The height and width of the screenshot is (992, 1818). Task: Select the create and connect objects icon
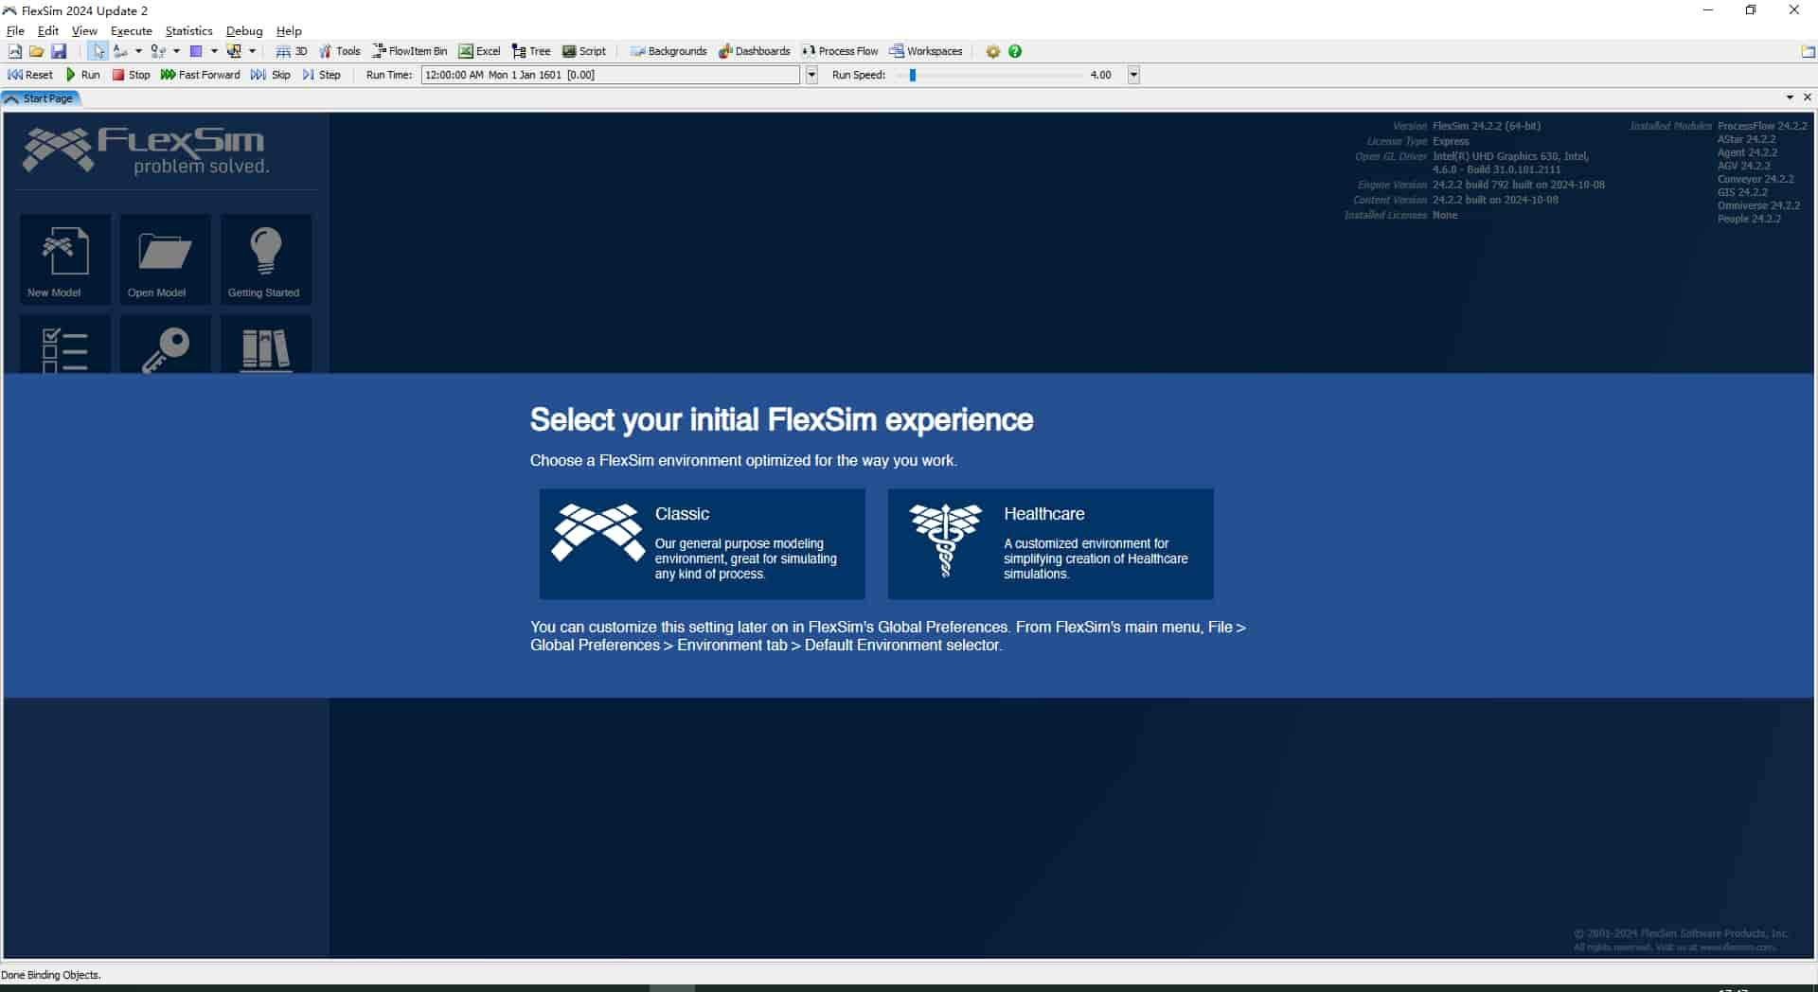[x=234, y=51]
